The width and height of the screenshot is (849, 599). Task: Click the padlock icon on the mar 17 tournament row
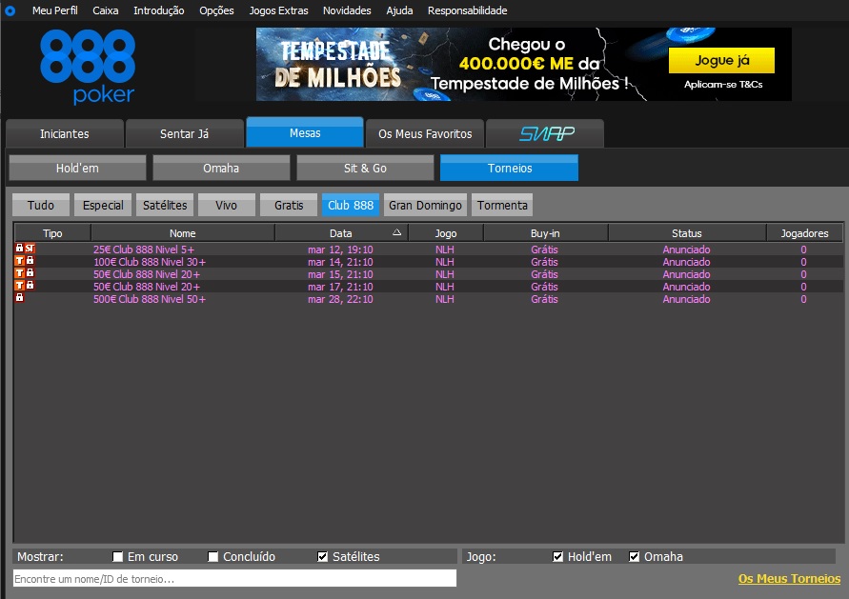[30, 286]
